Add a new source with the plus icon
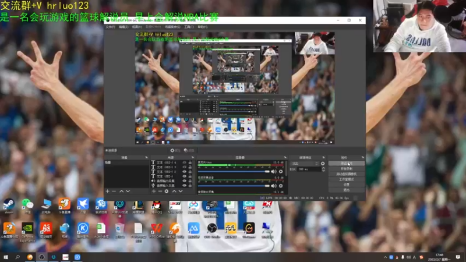Image resolution: width=466 pixels, height=262 pixels. (154, 192)
